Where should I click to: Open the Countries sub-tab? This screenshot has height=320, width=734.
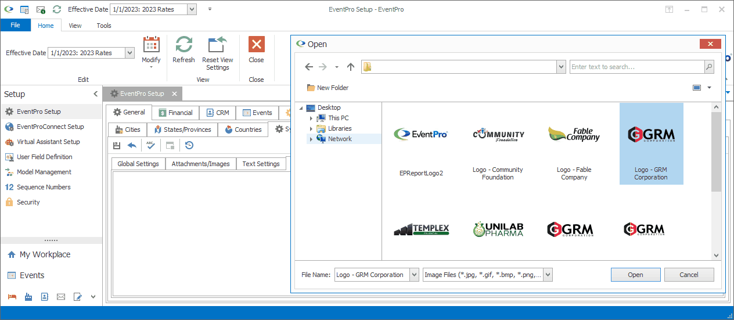[243, 130]
